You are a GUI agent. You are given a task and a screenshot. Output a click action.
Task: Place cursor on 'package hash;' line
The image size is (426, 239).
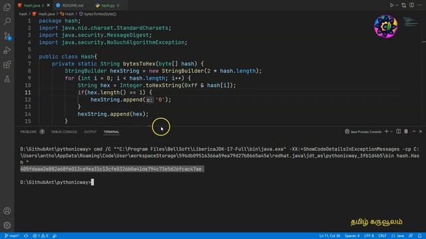59,21
